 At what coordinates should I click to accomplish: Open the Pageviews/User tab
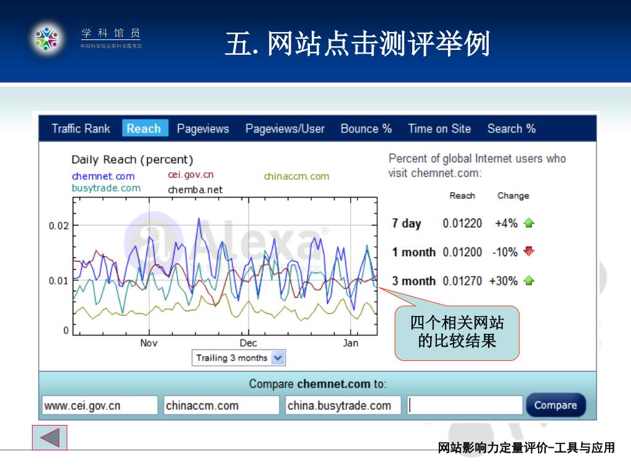(x=285, y=128)
